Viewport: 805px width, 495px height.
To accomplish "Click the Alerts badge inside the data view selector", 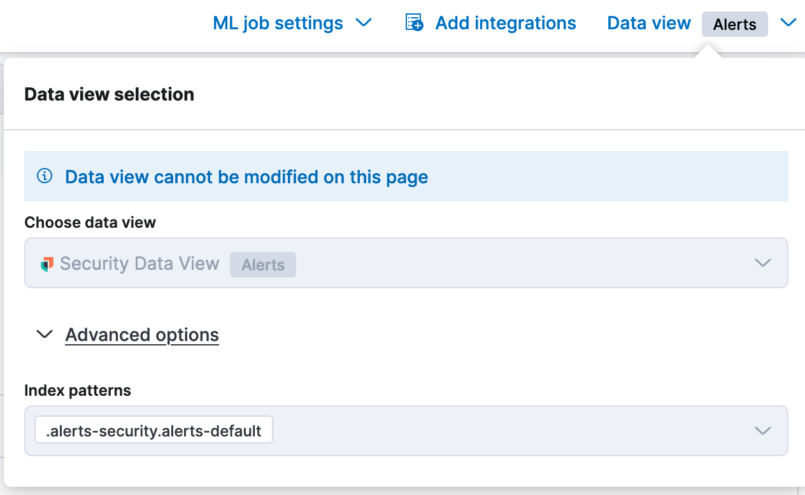I will pos(263,265).
